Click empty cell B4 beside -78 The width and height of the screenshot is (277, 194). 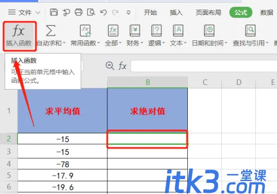point(148,164)
